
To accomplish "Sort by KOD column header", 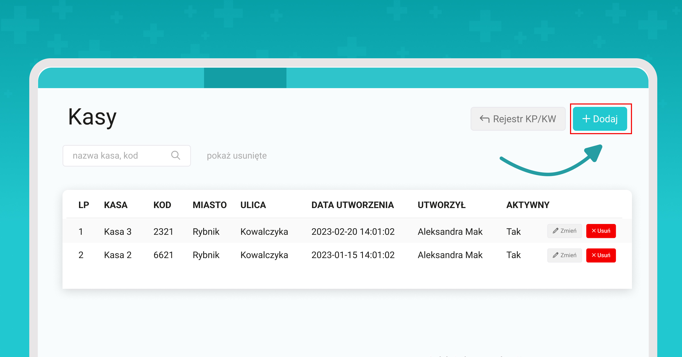I will pos(162,205).
